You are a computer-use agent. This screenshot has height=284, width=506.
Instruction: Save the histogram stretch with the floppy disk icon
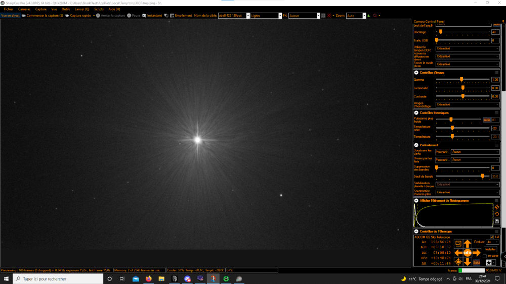497,221
